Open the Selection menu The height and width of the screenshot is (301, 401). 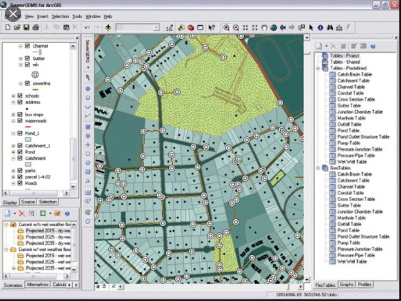(x=60, y=17)
